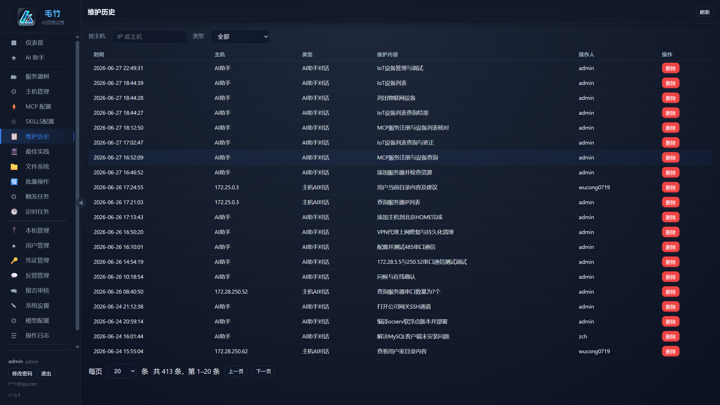
Task: Delete the 用户当前目录内容及建议 record
Action: pyautogui.click(x=670, y=188)
